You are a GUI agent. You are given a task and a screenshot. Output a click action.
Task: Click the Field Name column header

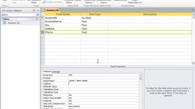(x=63, y=14)
